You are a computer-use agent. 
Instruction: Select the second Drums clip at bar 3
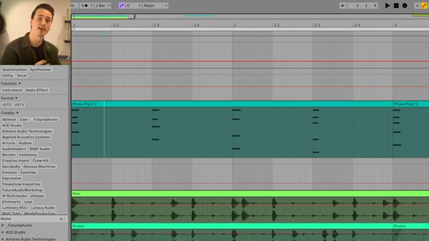pos(411,226)
